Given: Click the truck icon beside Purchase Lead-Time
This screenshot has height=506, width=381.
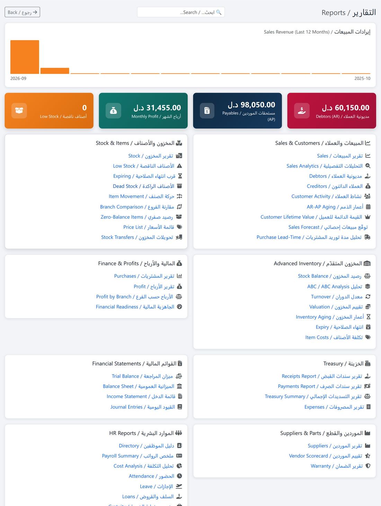Looking at the screenshot, I should [367, 237].
